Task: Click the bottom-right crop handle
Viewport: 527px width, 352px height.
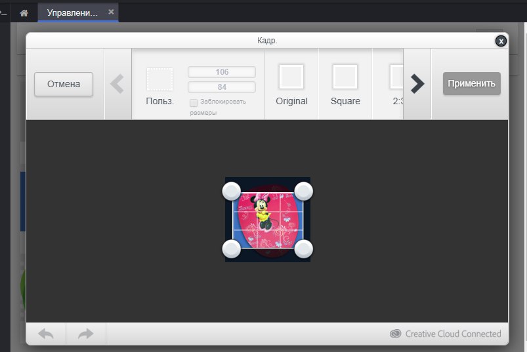Action: 304,249
